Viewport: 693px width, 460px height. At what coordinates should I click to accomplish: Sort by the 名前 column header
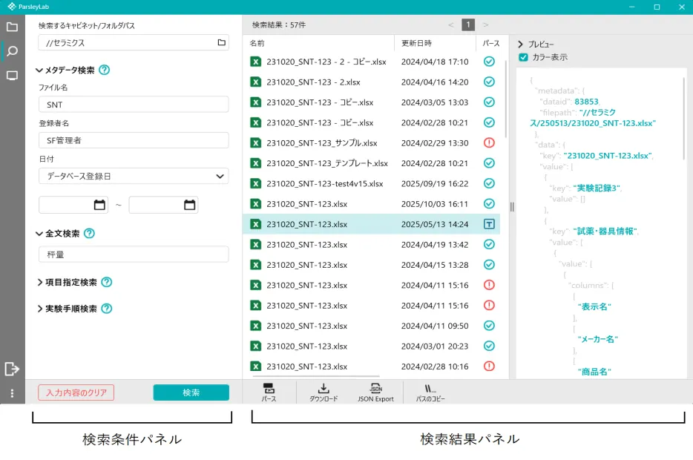click(257, 43)
